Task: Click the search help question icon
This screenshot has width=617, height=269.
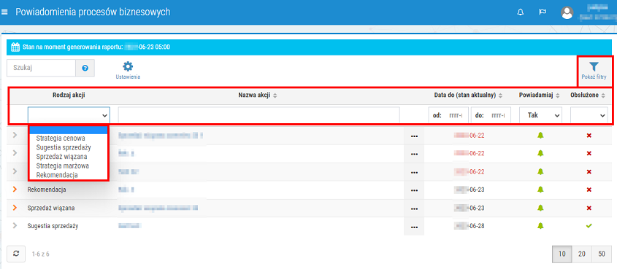Action: tap(85, 68)
